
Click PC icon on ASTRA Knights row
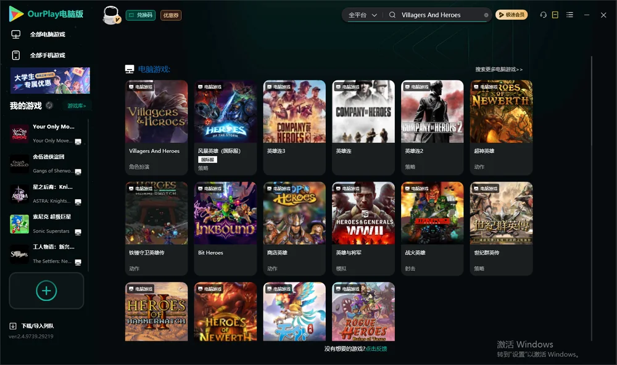78,202
